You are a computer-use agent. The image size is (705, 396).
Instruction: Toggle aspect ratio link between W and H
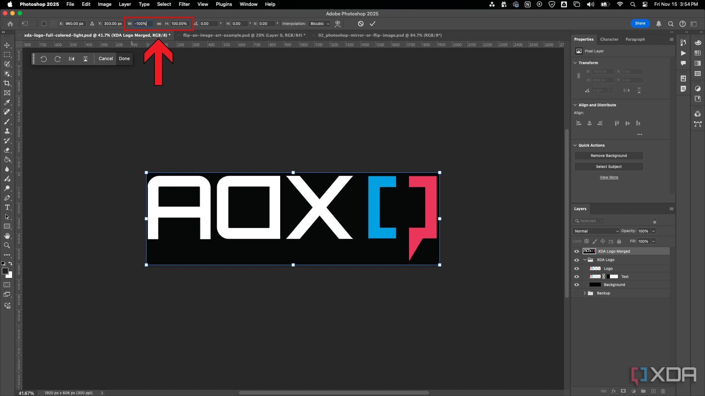tap(159, 23)
